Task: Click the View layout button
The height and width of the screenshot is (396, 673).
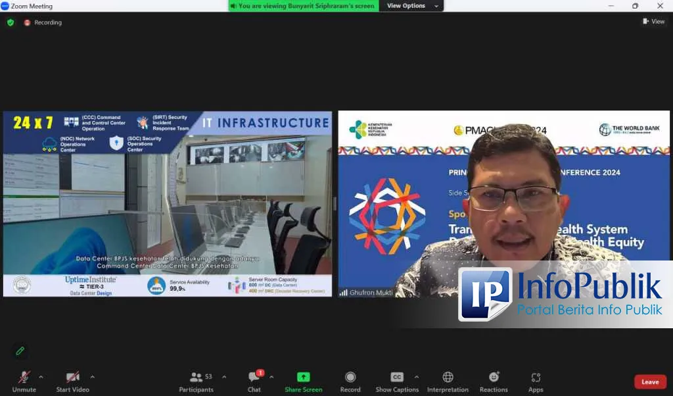Action: click(x=653, y=22)
